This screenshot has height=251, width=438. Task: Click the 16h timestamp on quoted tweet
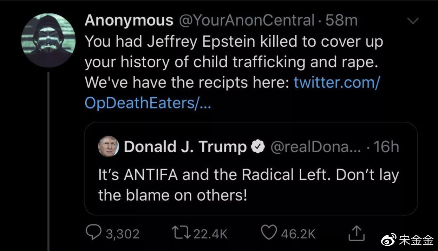[x=386, y=147]
